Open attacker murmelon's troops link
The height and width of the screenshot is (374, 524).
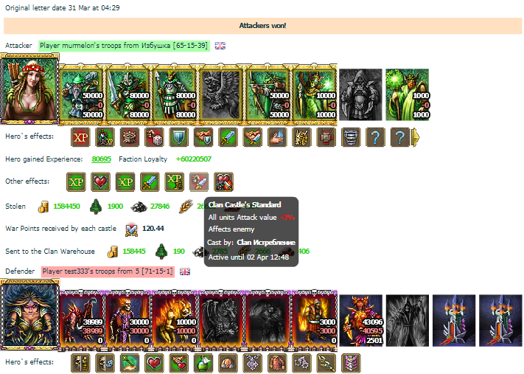click(124, 46)
